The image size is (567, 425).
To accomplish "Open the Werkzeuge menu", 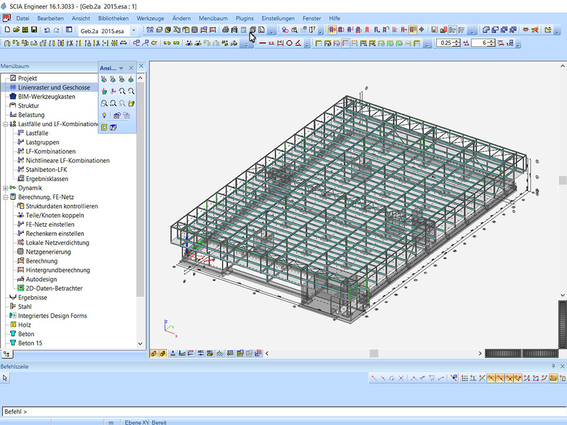I will [150, 18].
